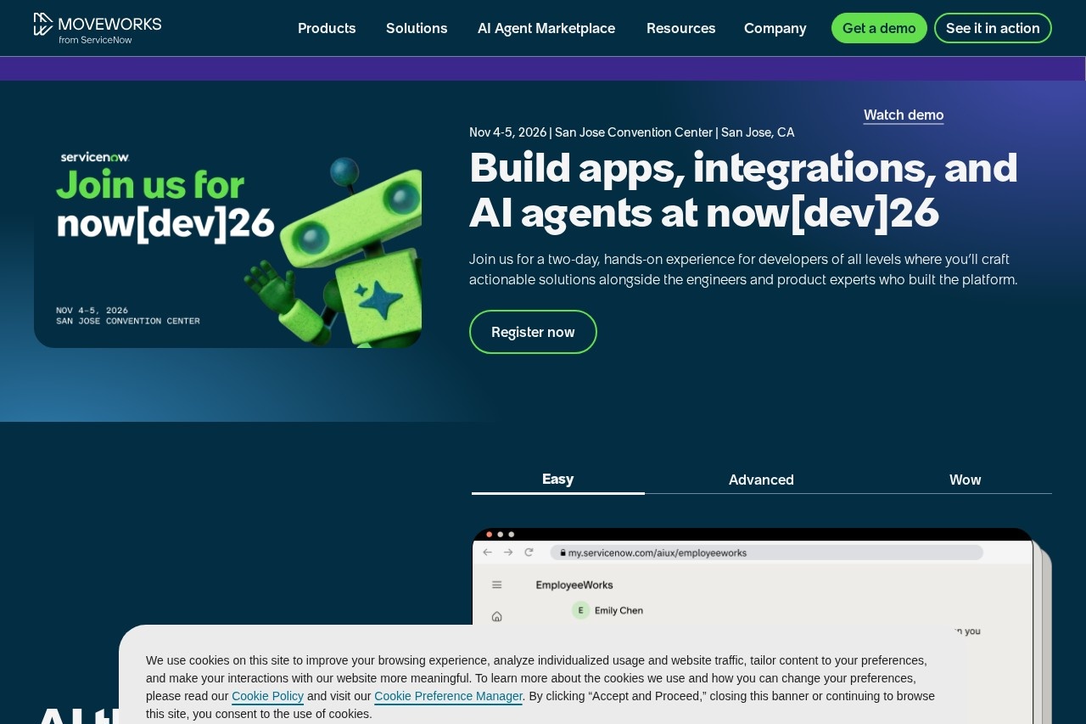This screenshot has width=1086, height=724.
Task: Expand the Resources menu
Action: (x=681, y=28)
